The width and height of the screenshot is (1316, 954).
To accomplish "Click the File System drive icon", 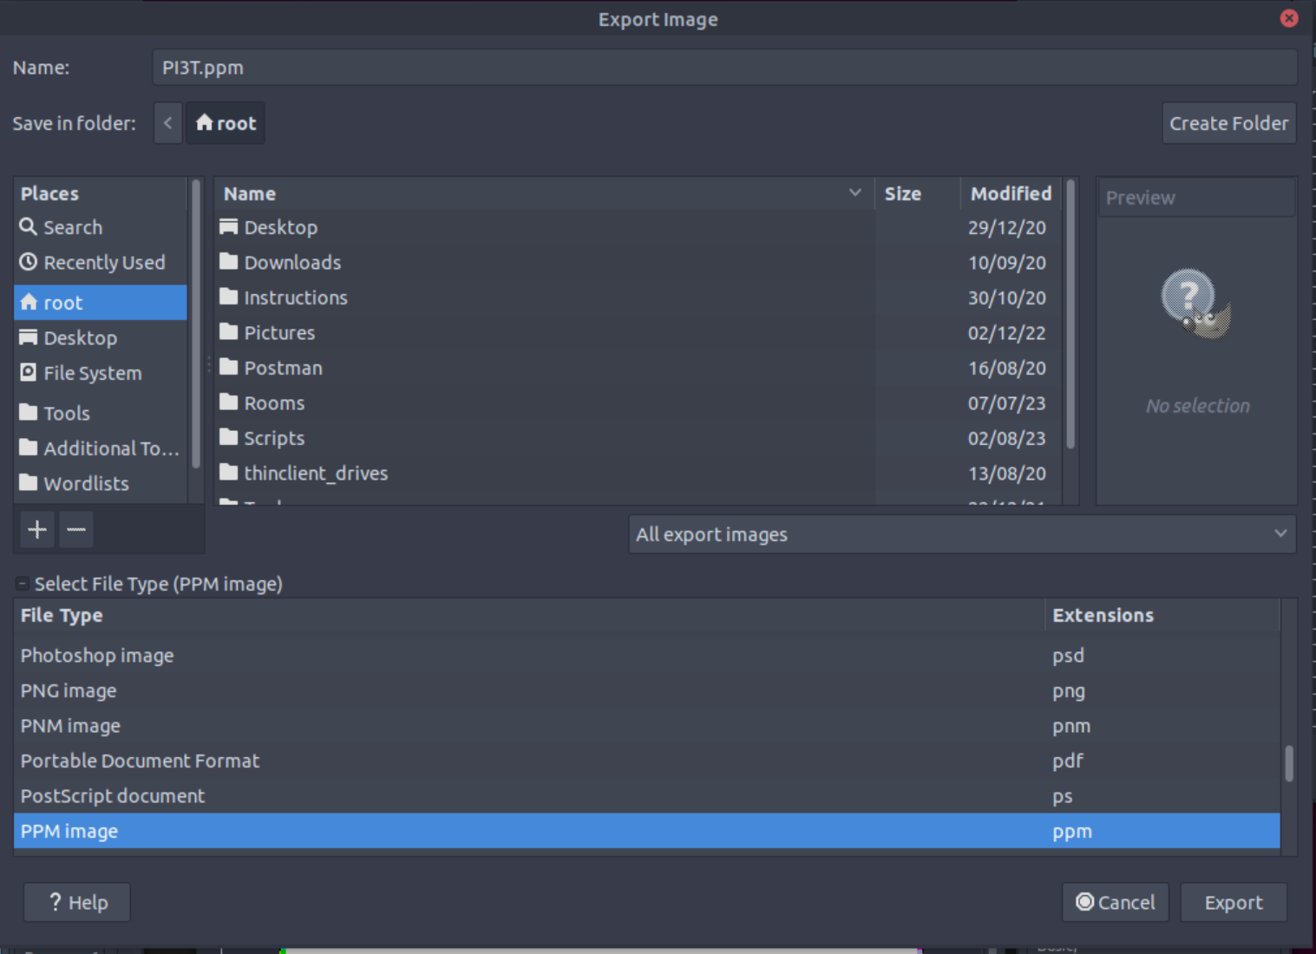I will pyautogui.click(x=29, y=373).
